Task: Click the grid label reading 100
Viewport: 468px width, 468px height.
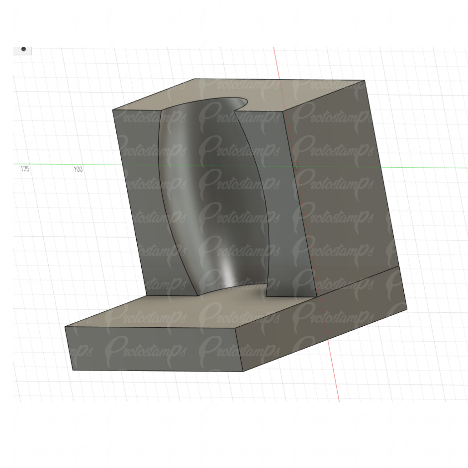Action: pos(78,169)
